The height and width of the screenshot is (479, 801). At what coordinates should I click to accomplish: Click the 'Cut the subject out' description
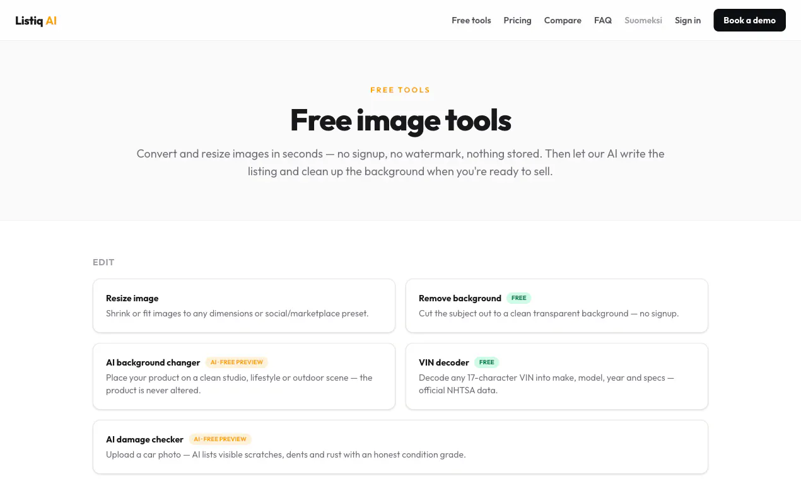[x=549, y=313]
